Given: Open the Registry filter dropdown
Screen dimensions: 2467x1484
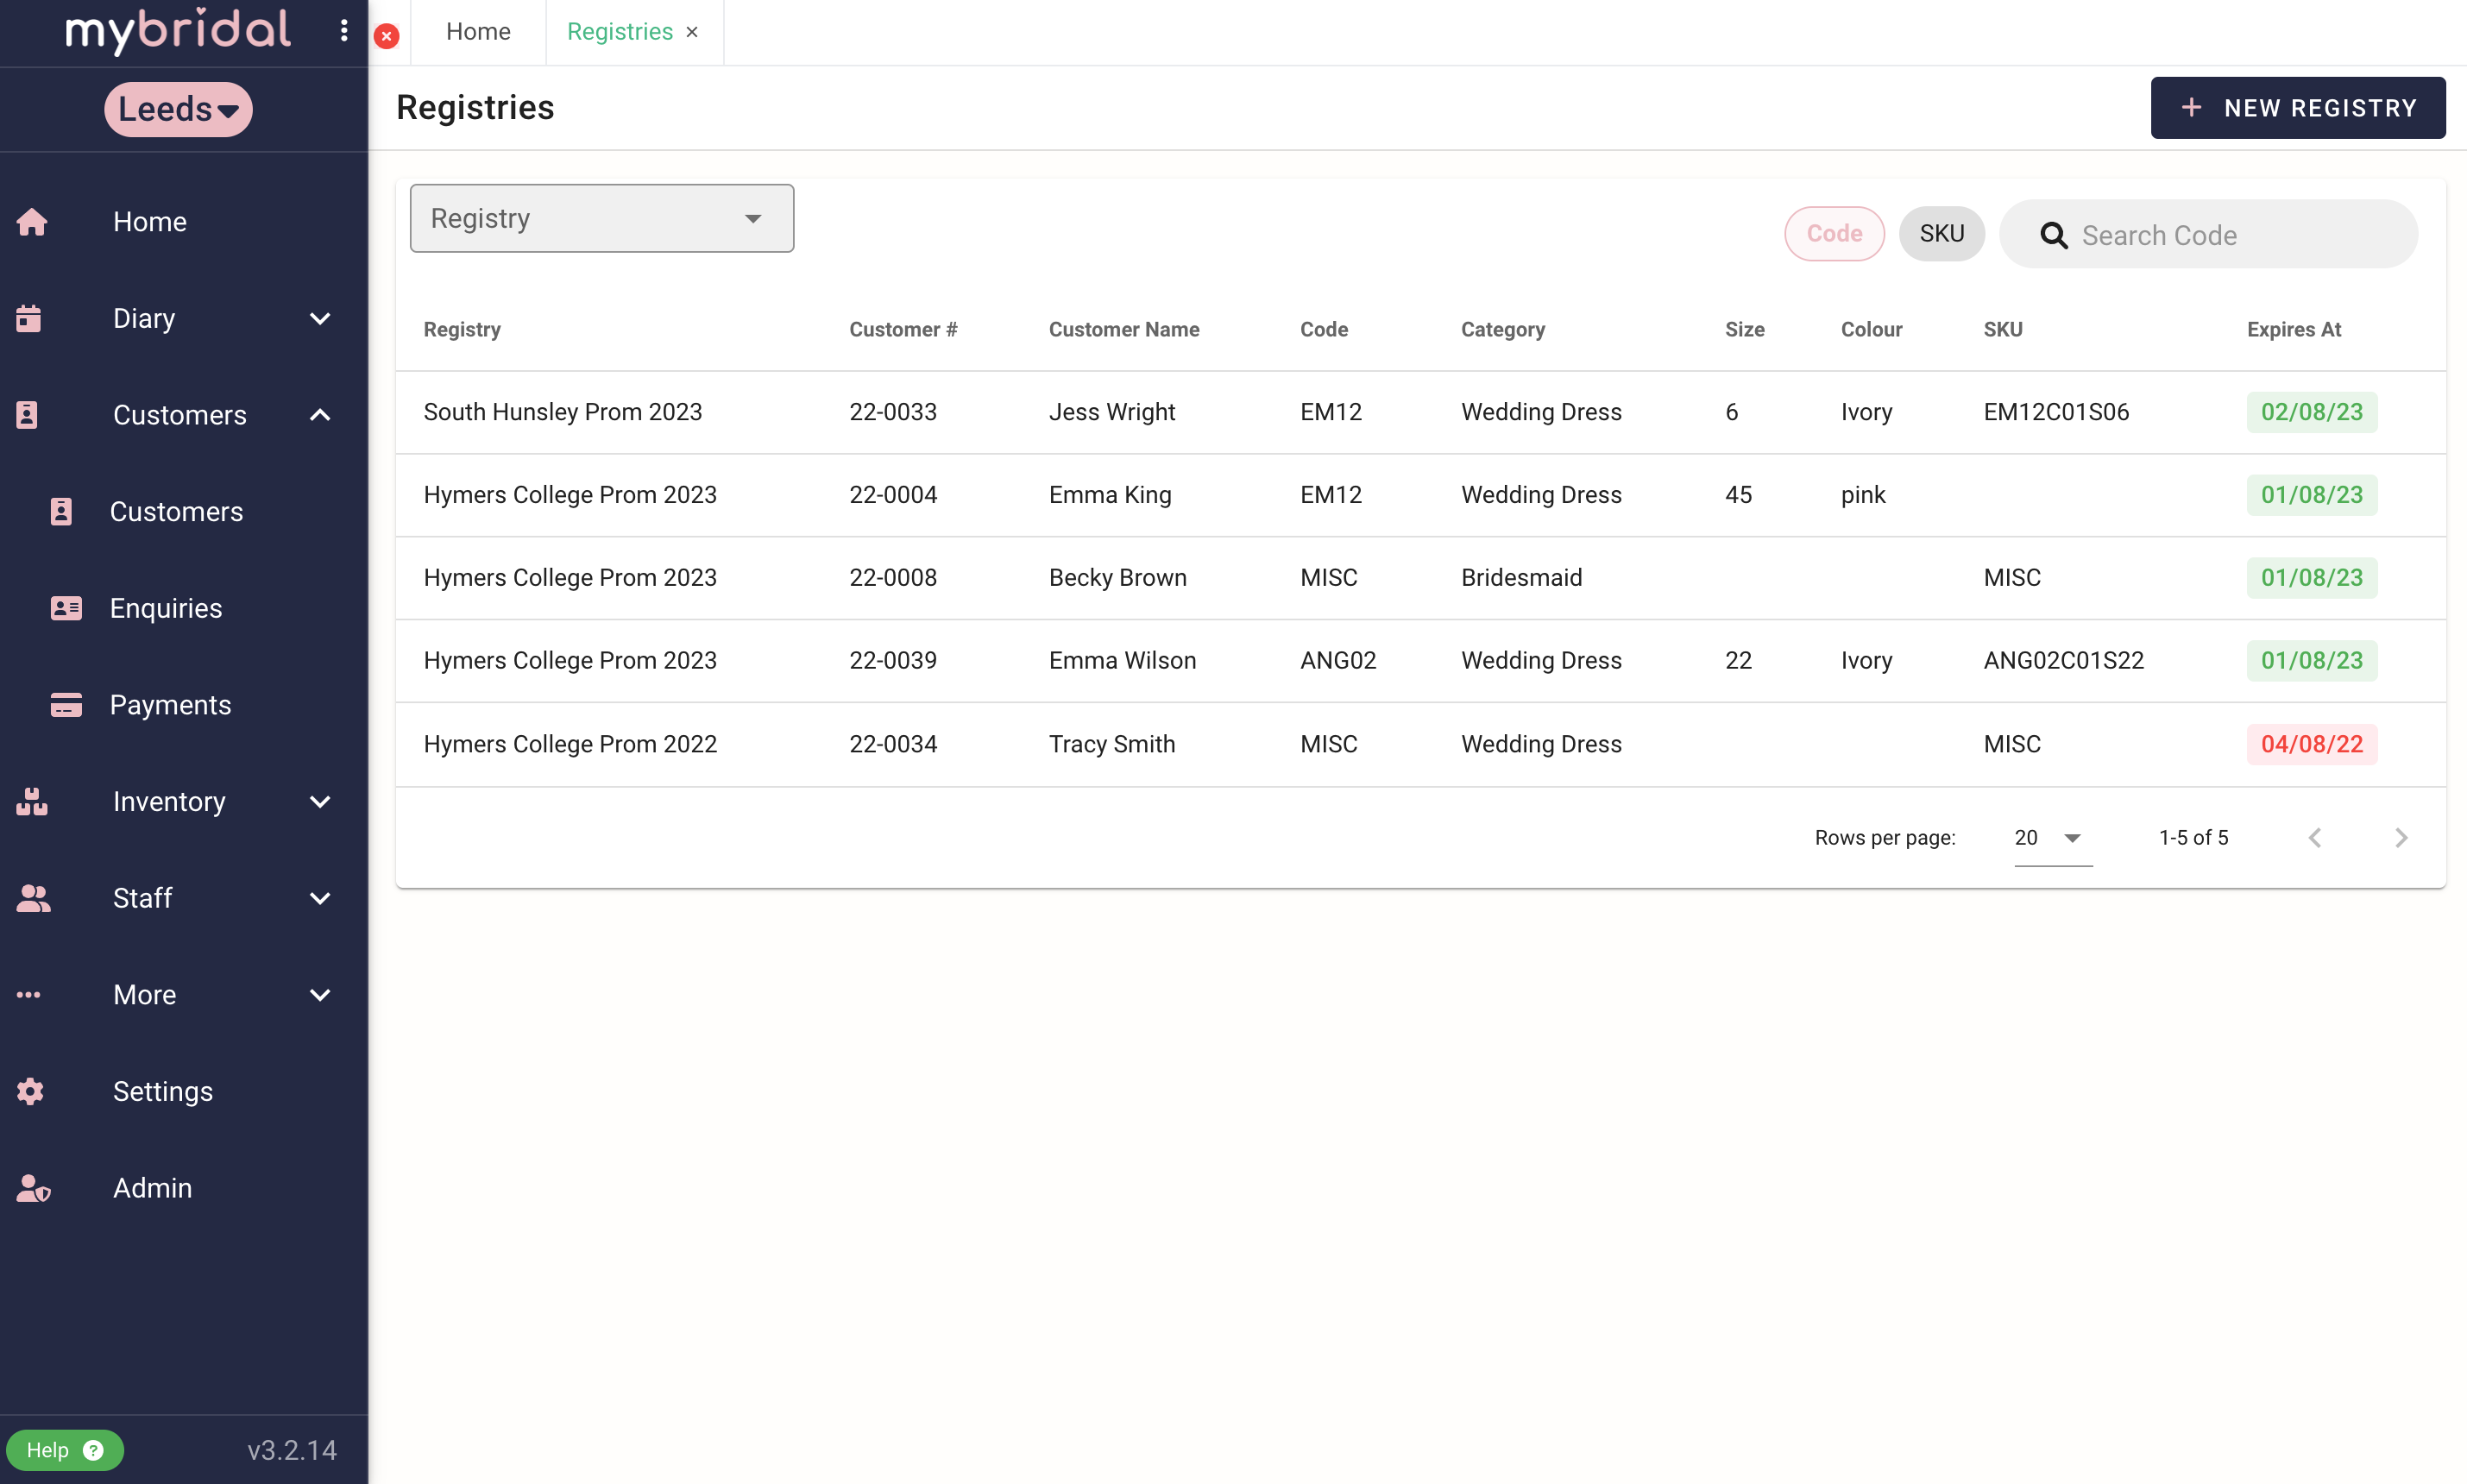Looking at the screenshot, I should (x=602, y=218).
